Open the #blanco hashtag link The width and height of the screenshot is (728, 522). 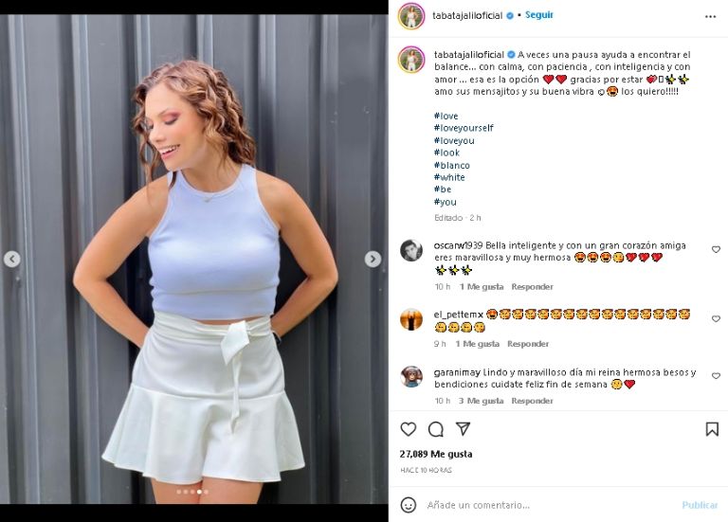pyautogui.click(x=451, y=165)
